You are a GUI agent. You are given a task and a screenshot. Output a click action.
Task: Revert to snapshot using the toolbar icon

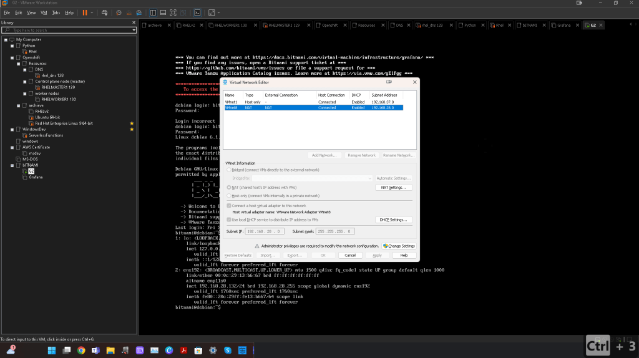click(129, 12)
